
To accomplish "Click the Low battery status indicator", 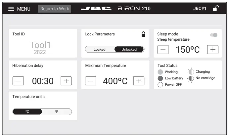I will tap(160, 78).
